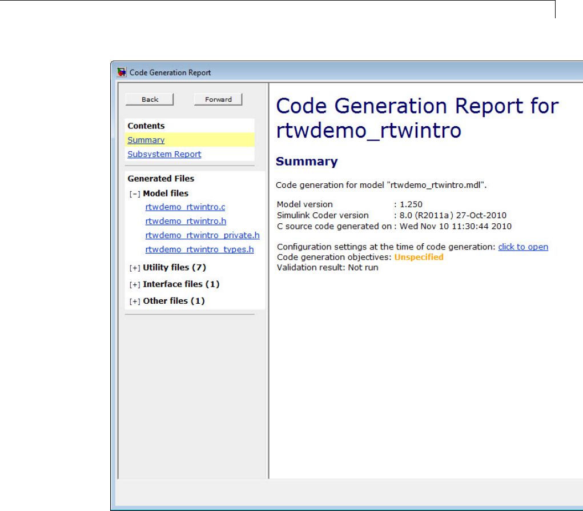Image resolution: width=583 pixels, height=511 pixels.
Task: Click the 'click to open' configuration settings link
Action: (523, 247)
